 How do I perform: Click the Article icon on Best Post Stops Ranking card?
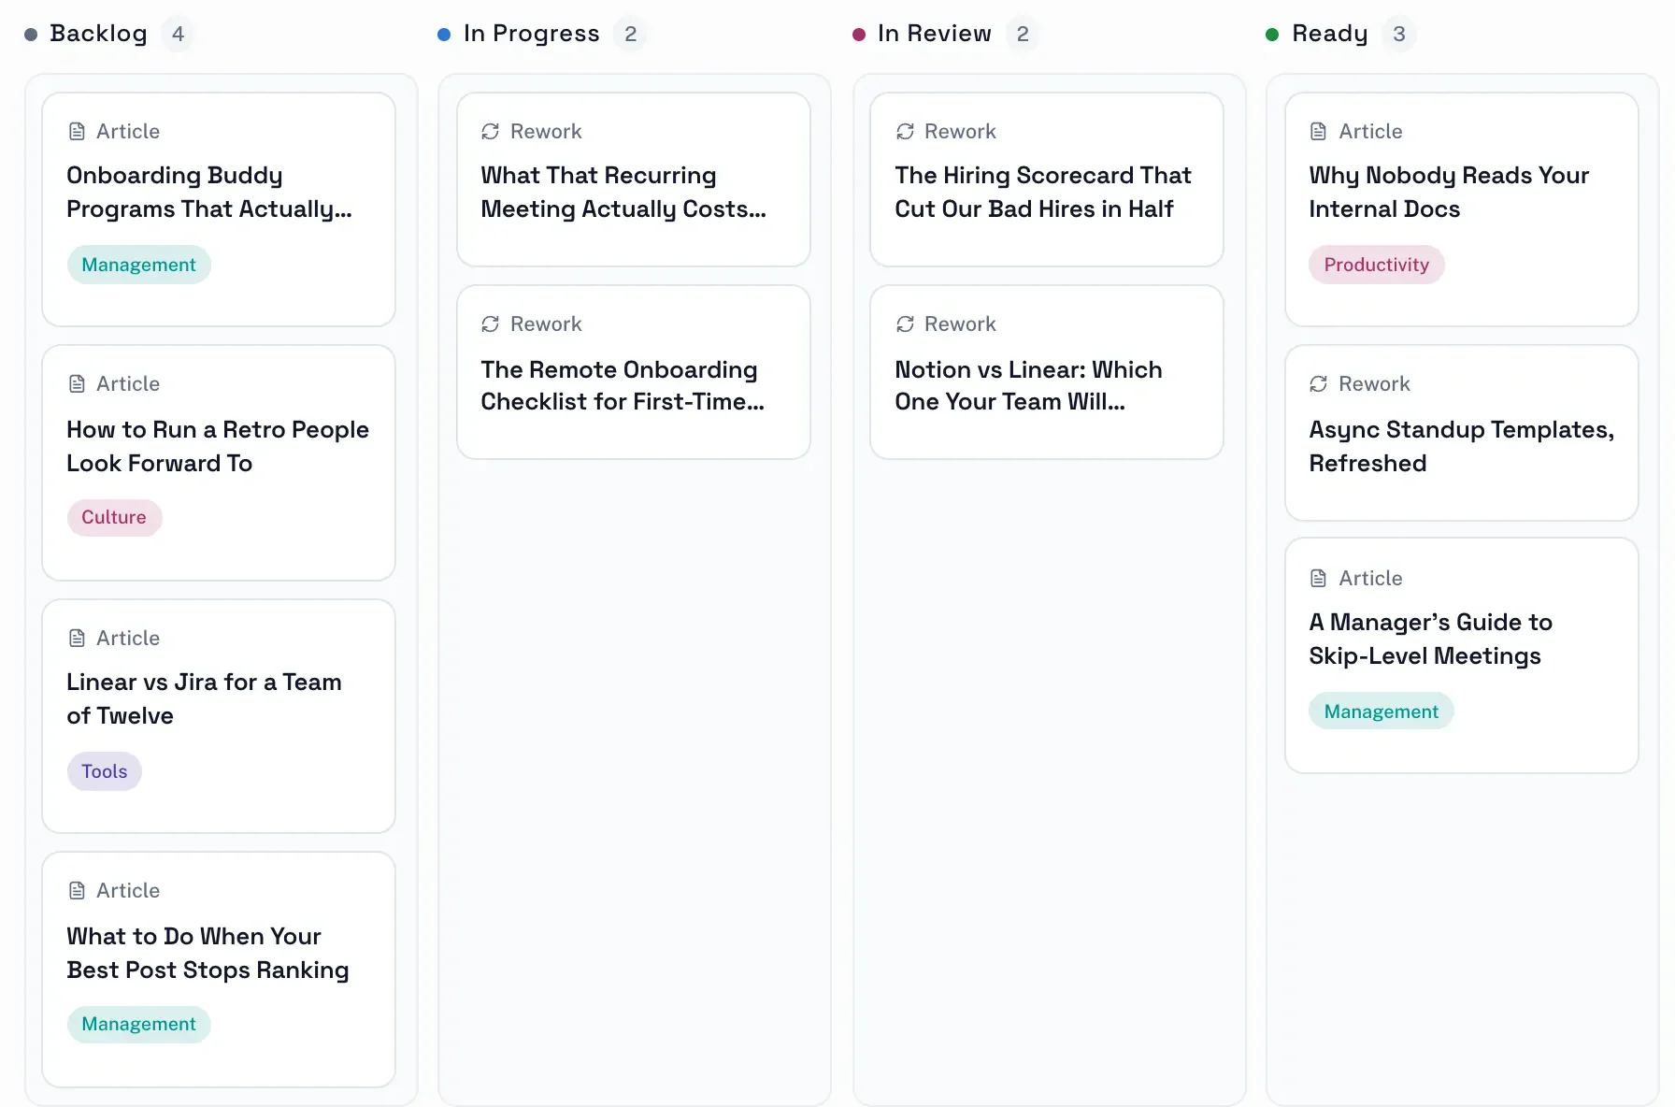(77, 891)
